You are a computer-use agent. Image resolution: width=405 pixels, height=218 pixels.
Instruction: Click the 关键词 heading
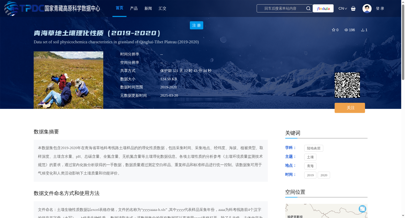tap(293, 133)
